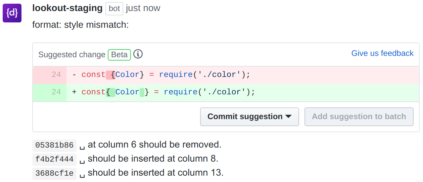Click the "at column 6 should be removed" text
This screenshot has height=182, width=423.
click(154, 145)
